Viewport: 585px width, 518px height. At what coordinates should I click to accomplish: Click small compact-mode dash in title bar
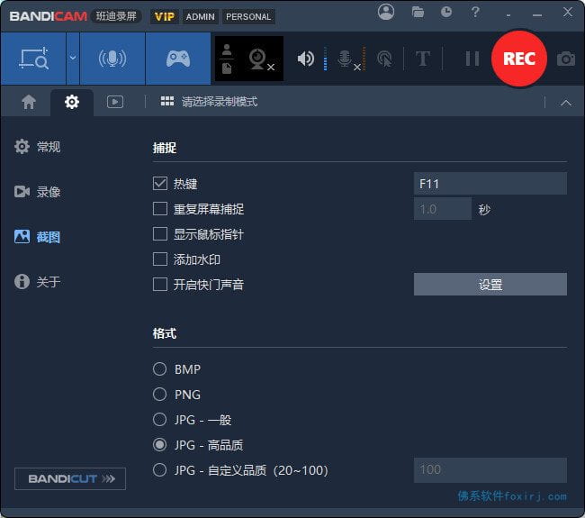(508, 15)
